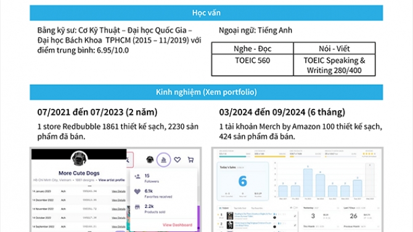This screenshot has width=413, height=232.
Task: Click the tallest blue bar labeled 5
Action: [308, 183]
